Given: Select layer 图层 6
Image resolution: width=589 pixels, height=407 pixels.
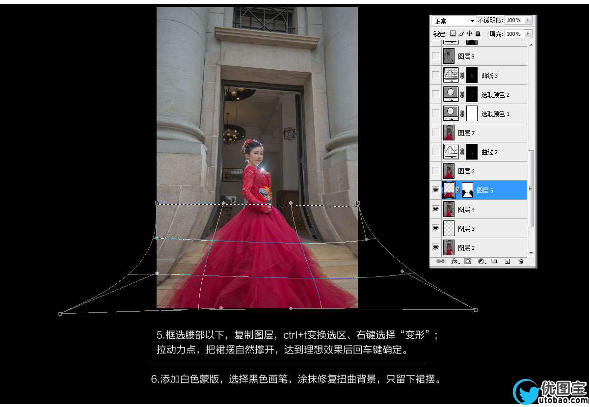Looking at the screenshot, I should [466, 171].
